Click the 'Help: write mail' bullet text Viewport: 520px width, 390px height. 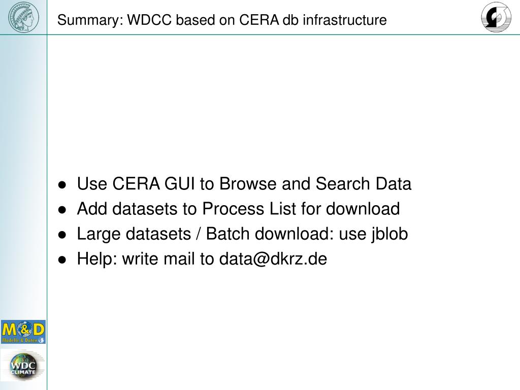coord(202,258)
